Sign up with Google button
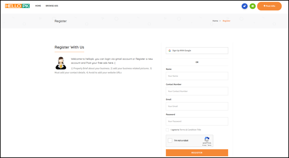The height and width of the screenshot is (158, 289). tap(197, 51)
